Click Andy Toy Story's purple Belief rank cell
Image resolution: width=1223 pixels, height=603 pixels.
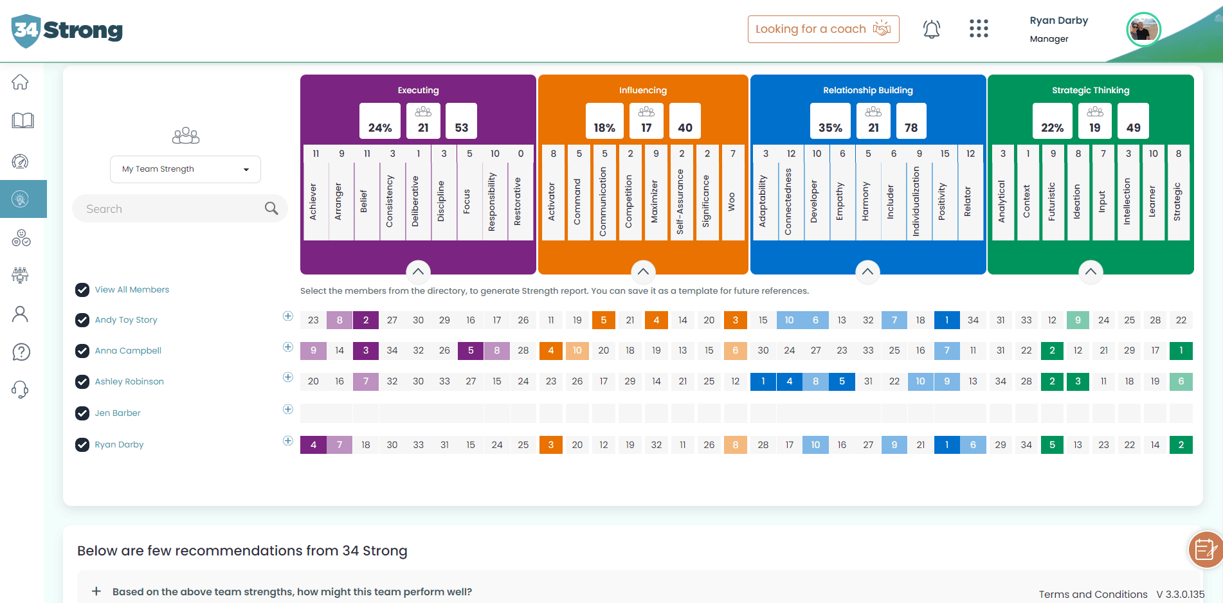(365, 320)
